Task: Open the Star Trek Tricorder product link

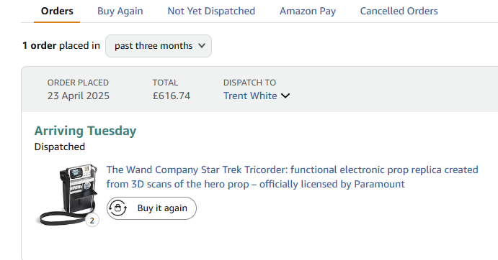Action: (292, 177)
